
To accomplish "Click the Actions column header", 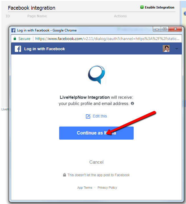I will (120, 16).
